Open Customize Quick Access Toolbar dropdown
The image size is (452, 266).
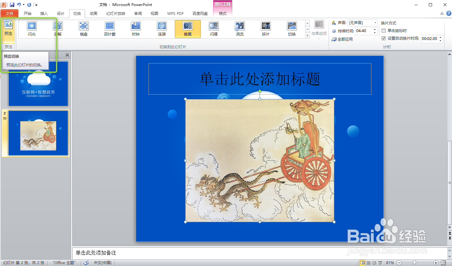[36, 5]
